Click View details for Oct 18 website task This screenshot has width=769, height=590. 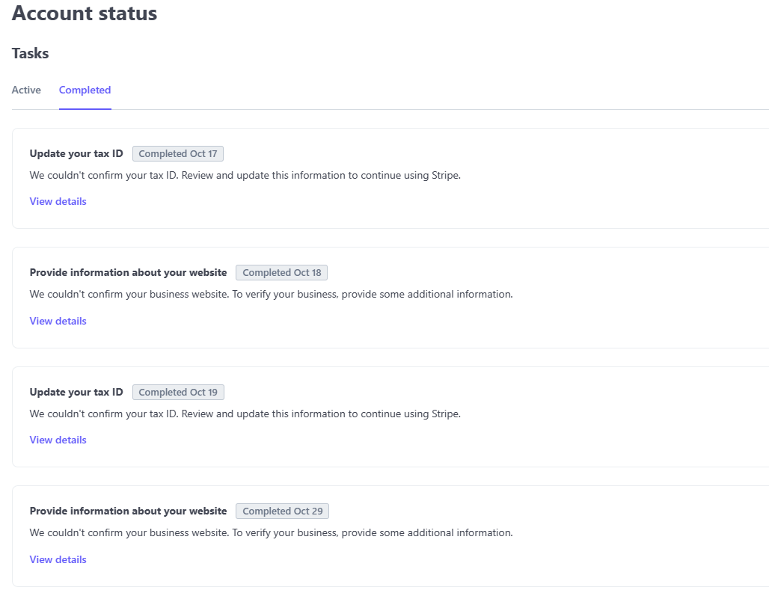pyautogui.click(x=58, y=321)
